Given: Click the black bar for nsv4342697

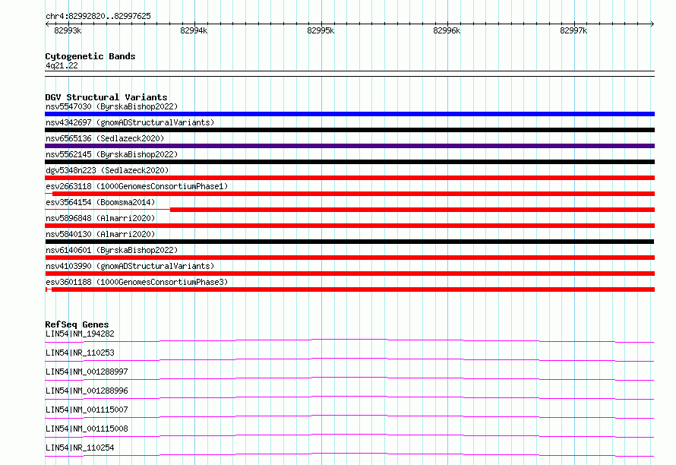Looking at the screenshot, I should pos(349,130).
